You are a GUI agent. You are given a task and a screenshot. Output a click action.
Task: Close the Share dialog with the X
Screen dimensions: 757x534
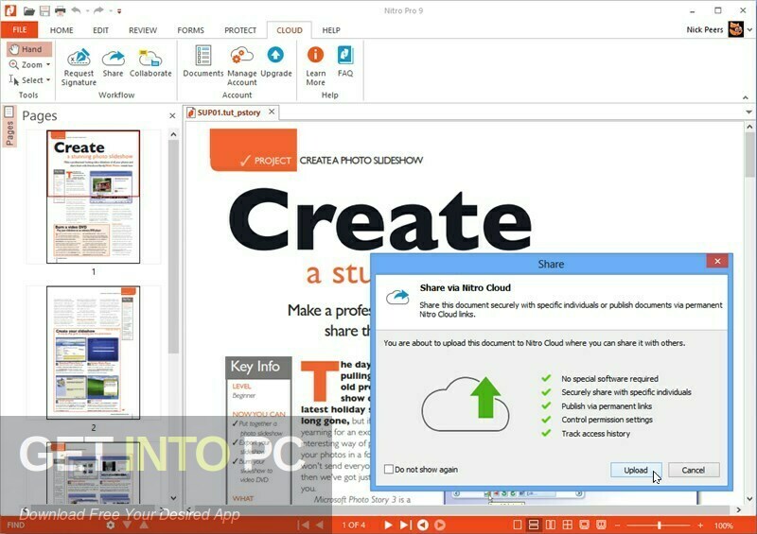(x=717, y=261)
